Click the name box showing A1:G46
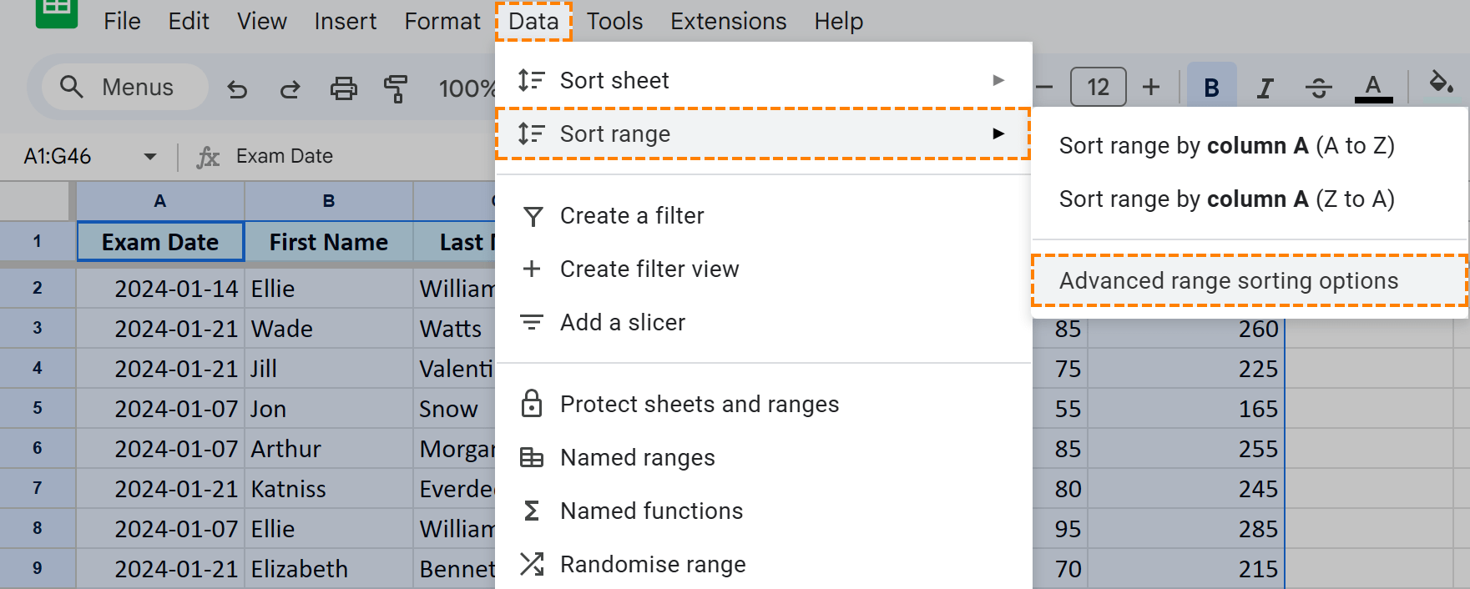 pos(57,156)
